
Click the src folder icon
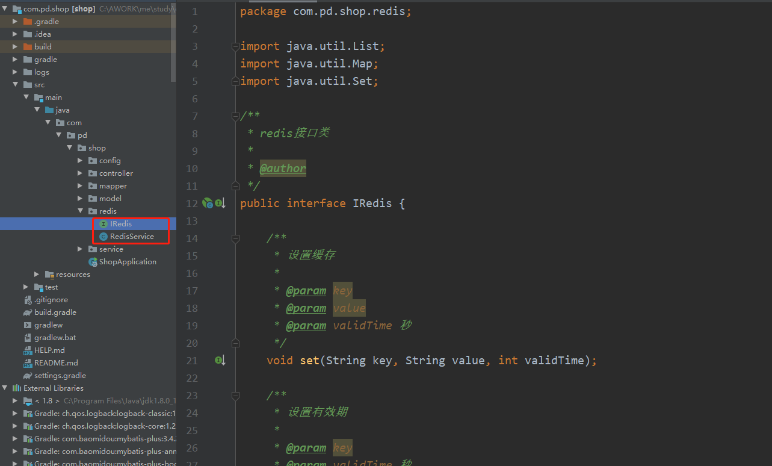pyautogui.click(x=28, y=85)
